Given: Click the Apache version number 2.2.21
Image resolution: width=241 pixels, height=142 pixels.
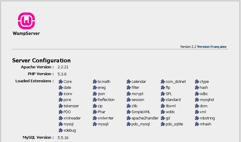Looking at the screenshot, I should click(63, 67).
